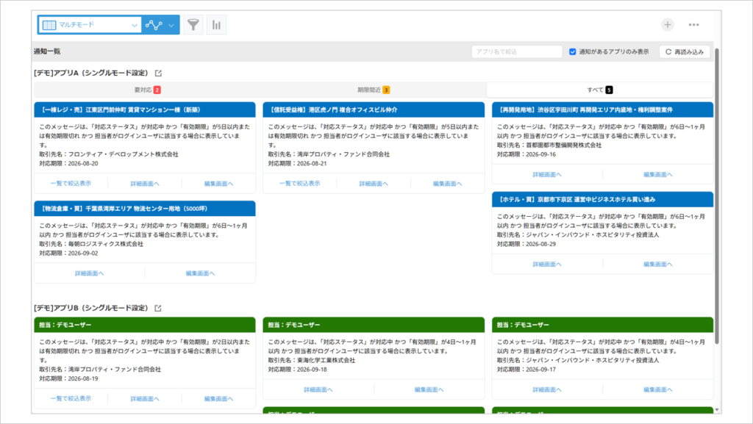This screenshot has width=753, height=424.
Task: Switch to the 要対応 tab
Action: (147, 90)
